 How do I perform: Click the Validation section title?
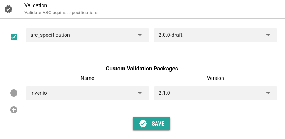point(36,5)
